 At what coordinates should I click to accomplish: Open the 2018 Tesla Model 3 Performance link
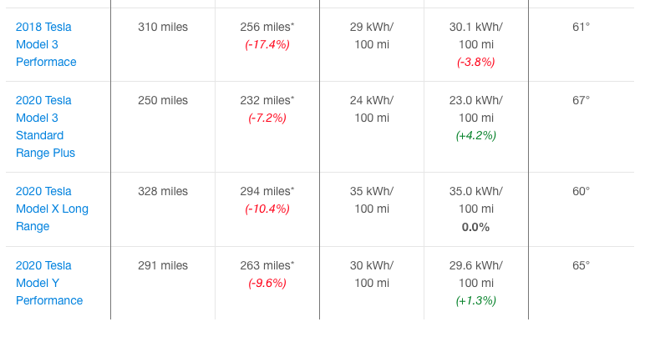(46, 44)
